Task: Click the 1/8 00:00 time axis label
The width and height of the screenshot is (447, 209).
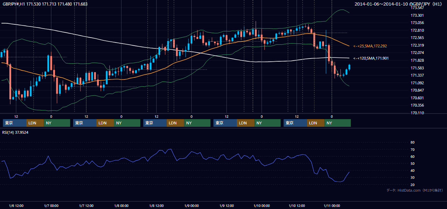Action: [x=121, y=206]
